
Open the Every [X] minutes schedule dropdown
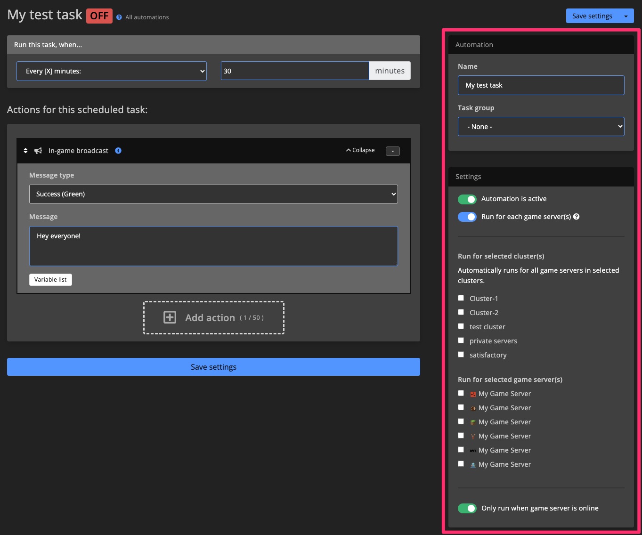[x=111, y=71]
